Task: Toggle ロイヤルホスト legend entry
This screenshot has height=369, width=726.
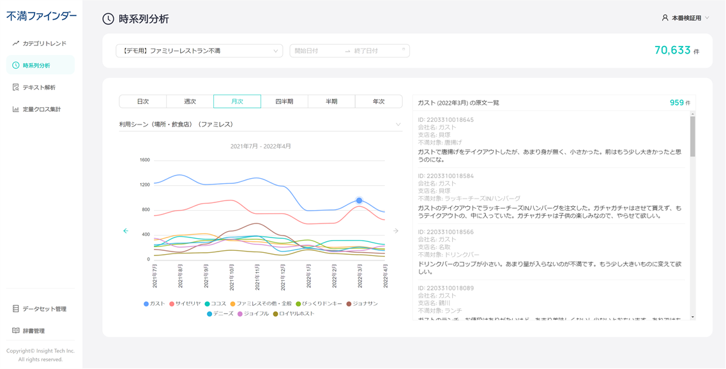Action: tap(294, 314)
